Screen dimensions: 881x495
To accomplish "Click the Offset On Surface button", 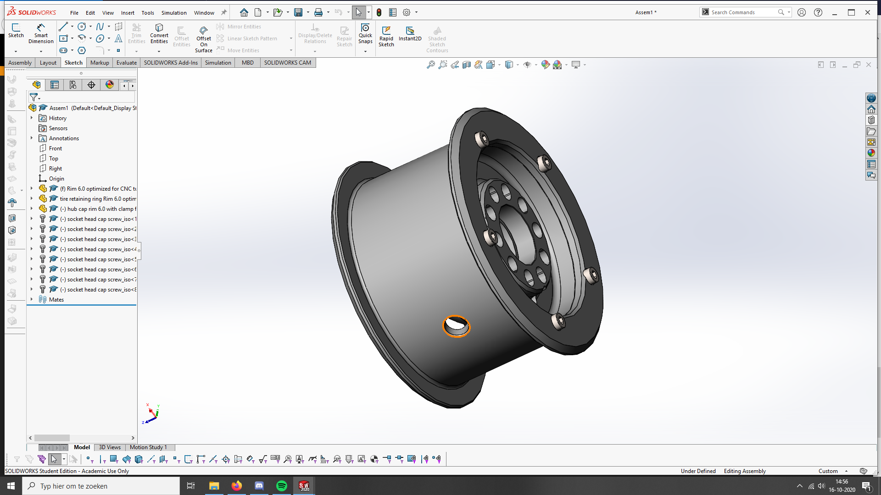I will pos(204,39).
